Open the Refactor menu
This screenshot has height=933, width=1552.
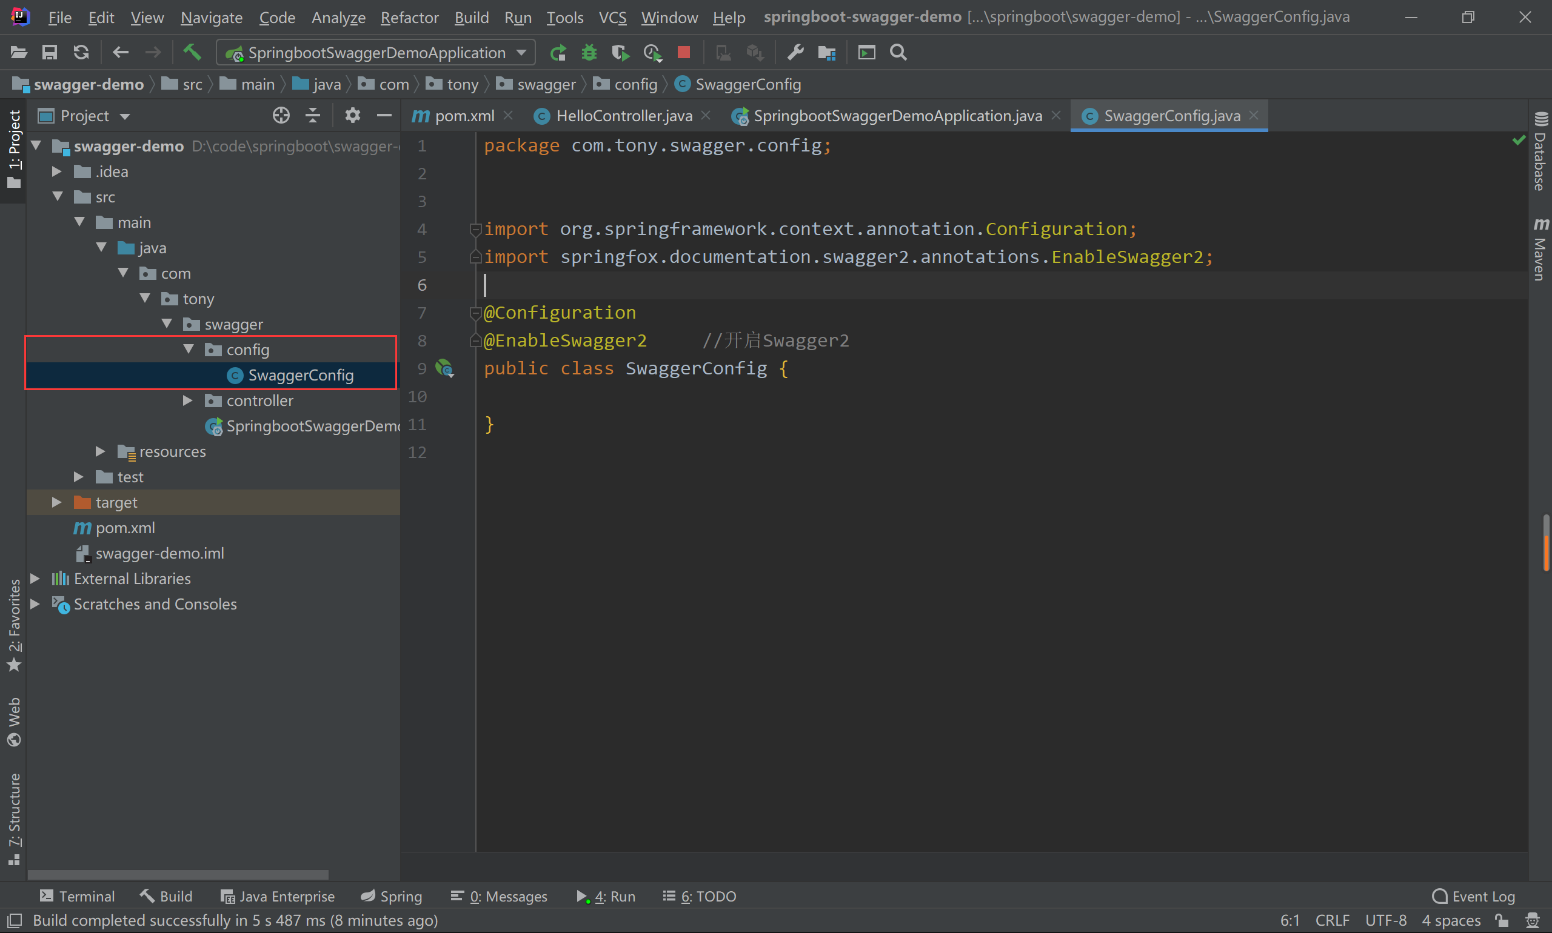pyautogui.click(x=409, y=18)
